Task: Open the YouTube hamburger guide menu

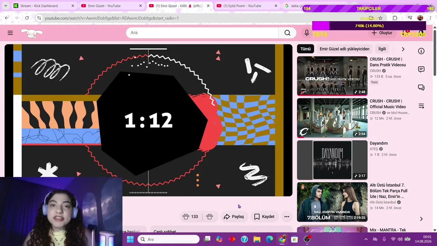Action: (x=10, y=33)
